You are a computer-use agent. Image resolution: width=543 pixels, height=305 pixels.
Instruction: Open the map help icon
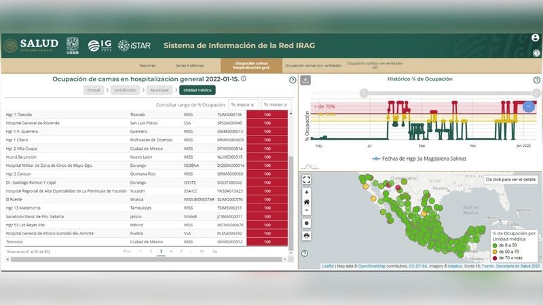pyautogui.click(x=304, y=253)
